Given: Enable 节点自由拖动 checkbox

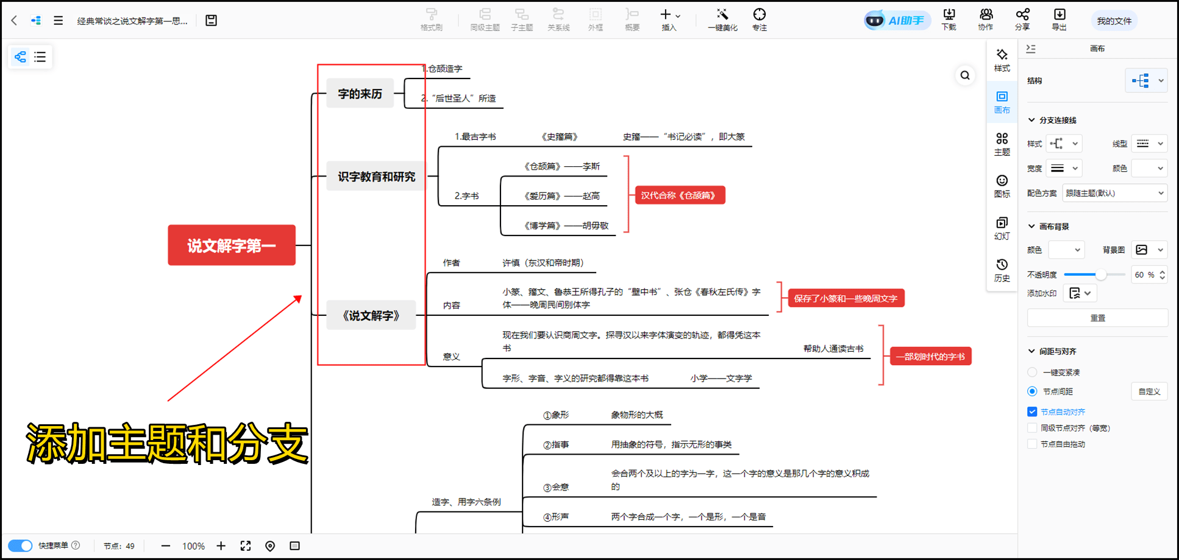Looking at the screenshot, I should click(x=1032, y=444).
